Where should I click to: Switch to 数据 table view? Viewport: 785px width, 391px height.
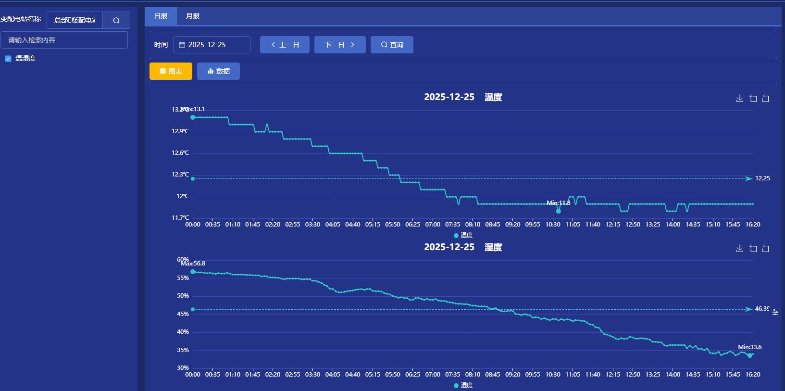(218, 71)
